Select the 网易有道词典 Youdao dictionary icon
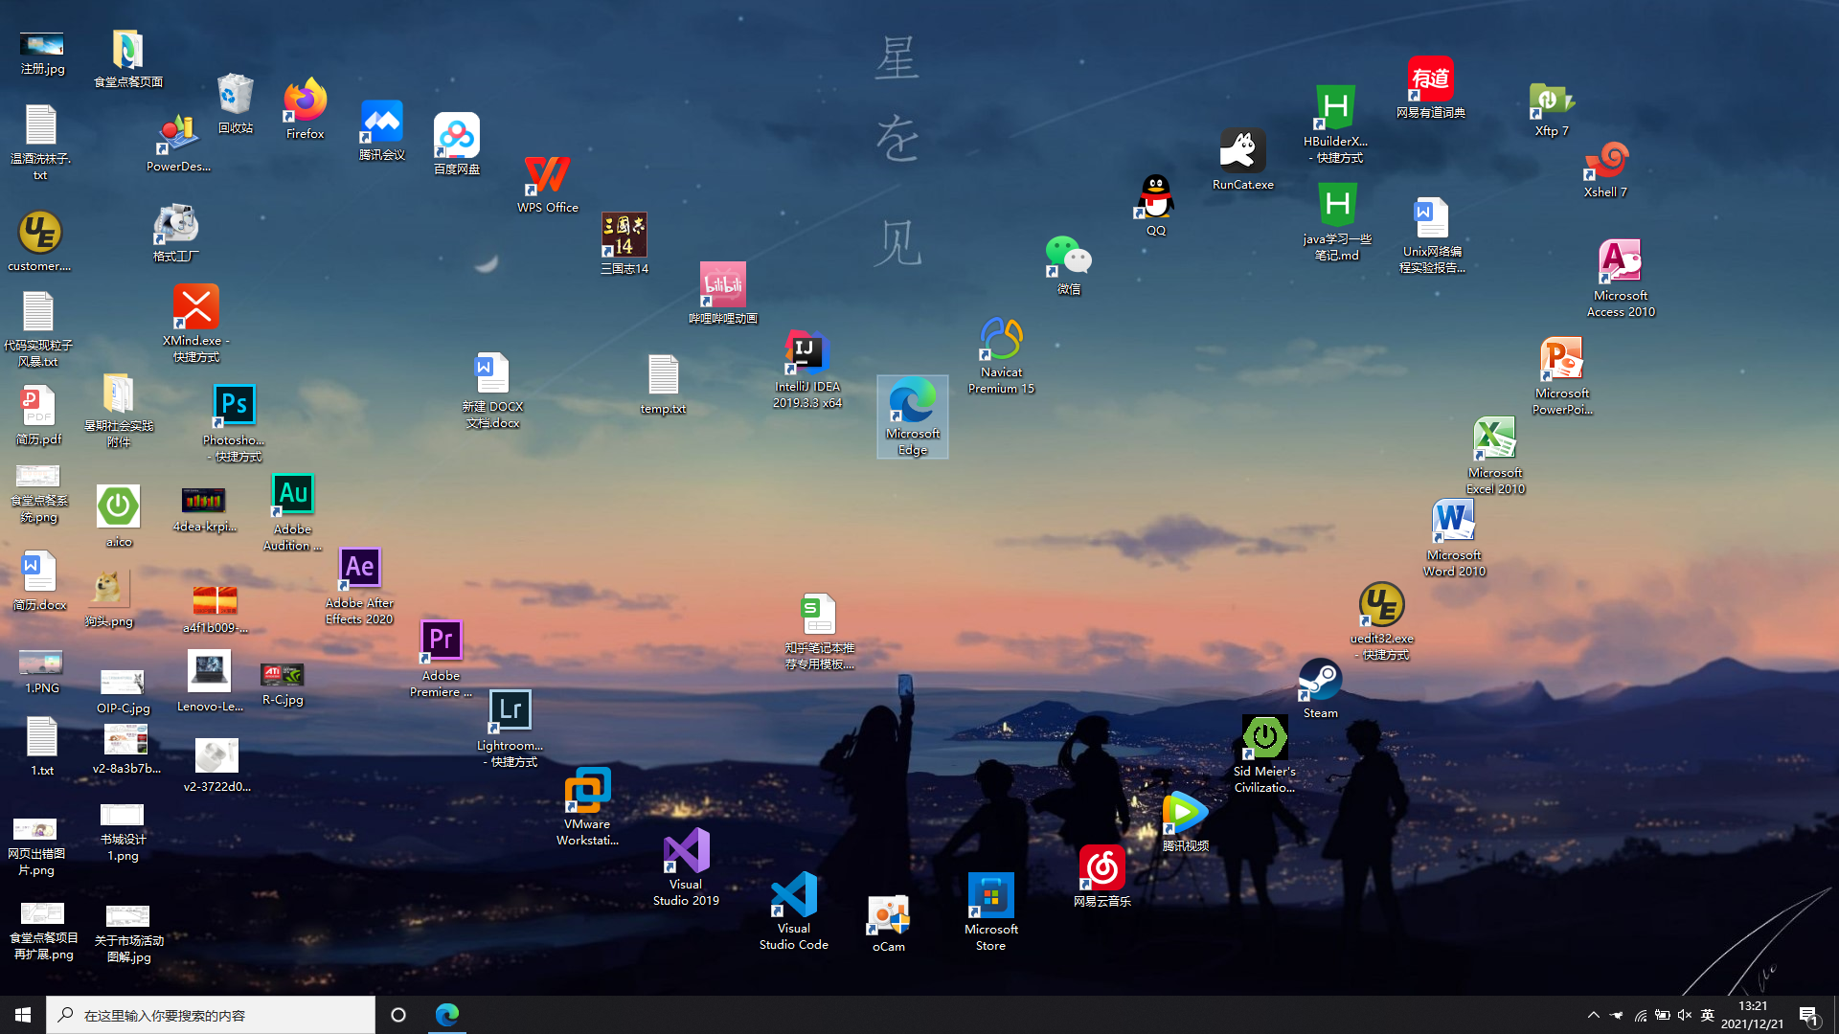The image size is (1839, 1034). (x=1431, y=87)
